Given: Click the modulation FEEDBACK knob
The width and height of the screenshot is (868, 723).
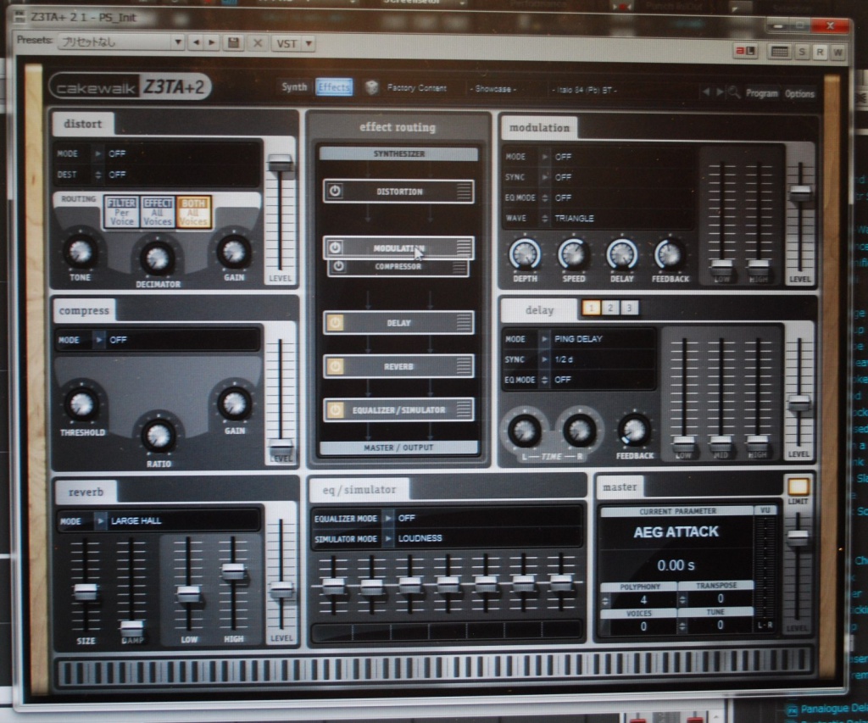Looking at the screenshot, I should 670,254.
